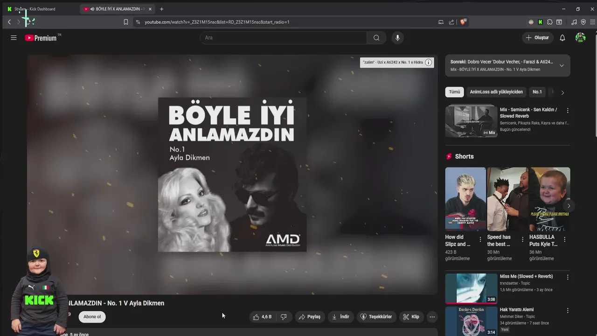Image resolution: width=597 pixels, height=336 pixels.
Task: Open options menu for "How did Slipz" Short
Action: [480, 239]
